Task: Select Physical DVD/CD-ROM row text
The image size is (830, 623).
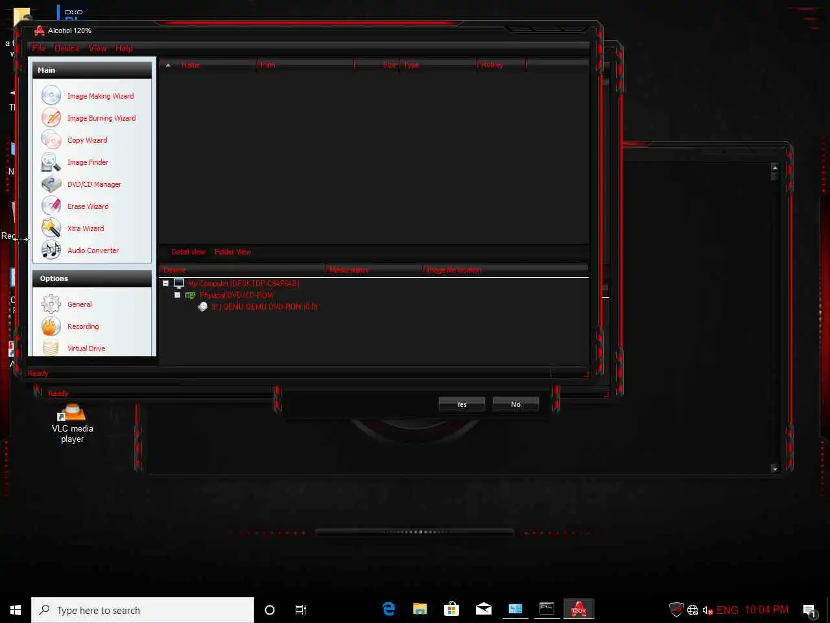Action: tap(236, 295)
